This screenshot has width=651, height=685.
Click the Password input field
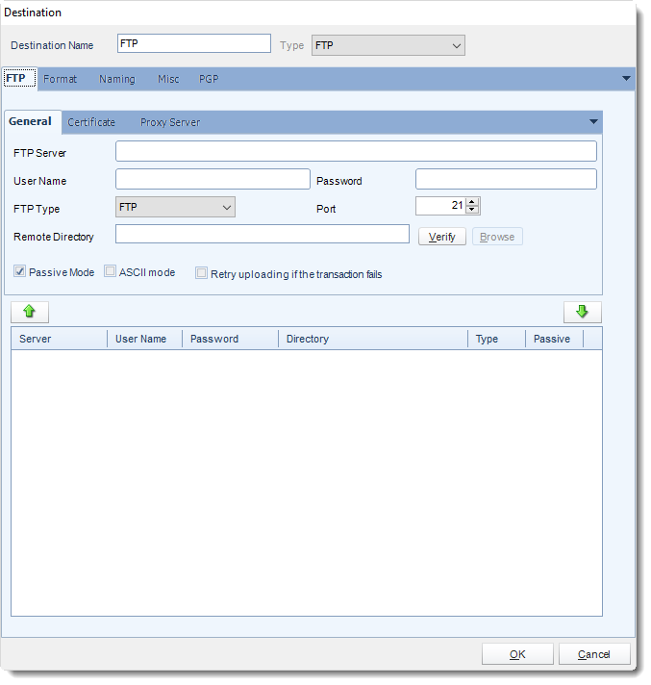pyautogui.click(x=506, y=179)
